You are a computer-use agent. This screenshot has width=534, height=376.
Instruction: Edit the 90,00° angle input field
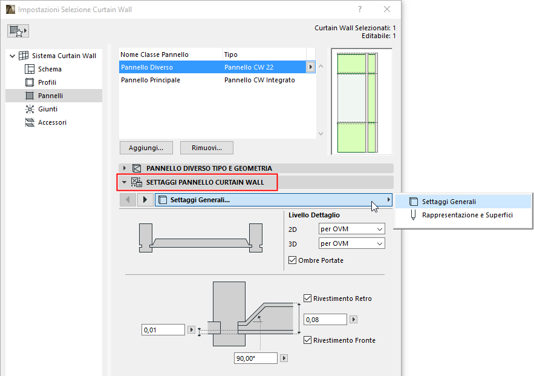(255, 358)
